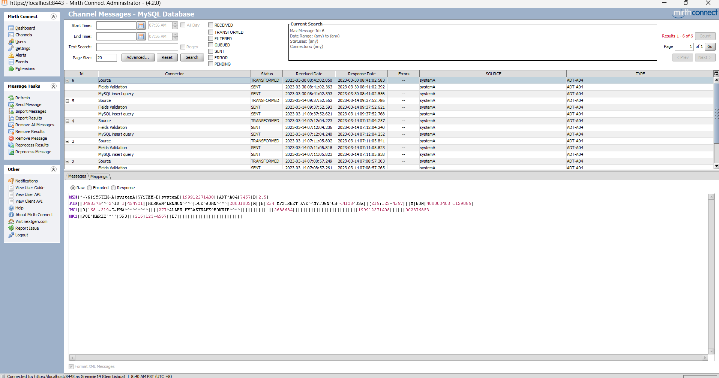
Task: Click the Alerts warning icon
Action: (x=11, y=55)
